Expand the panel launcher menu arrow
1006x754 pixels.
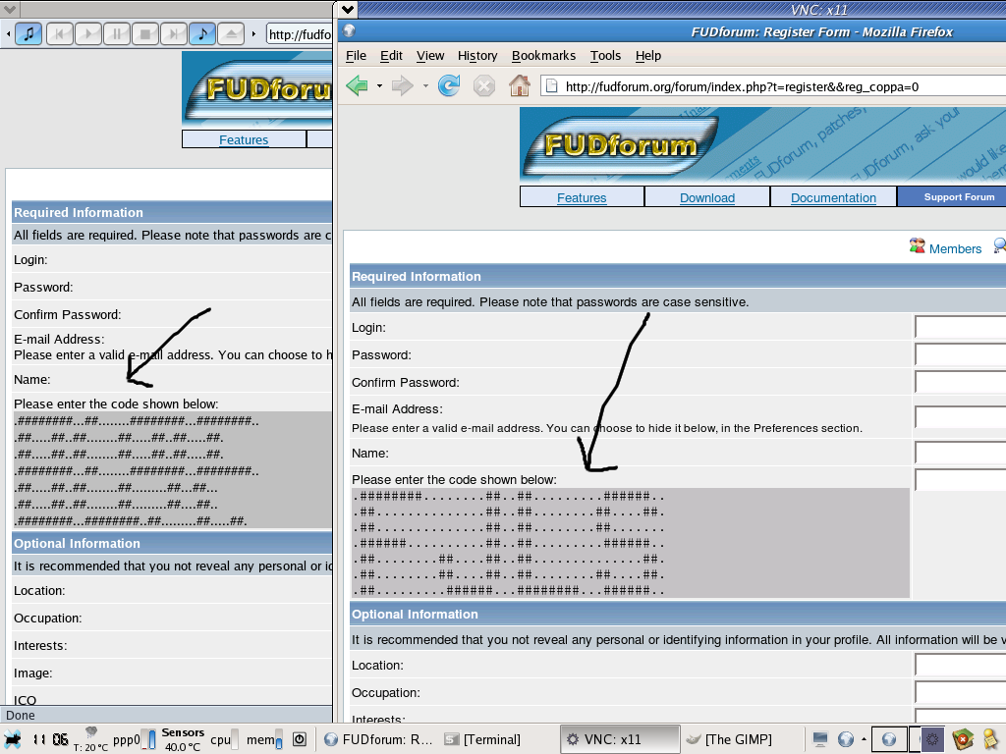(864, 739)
